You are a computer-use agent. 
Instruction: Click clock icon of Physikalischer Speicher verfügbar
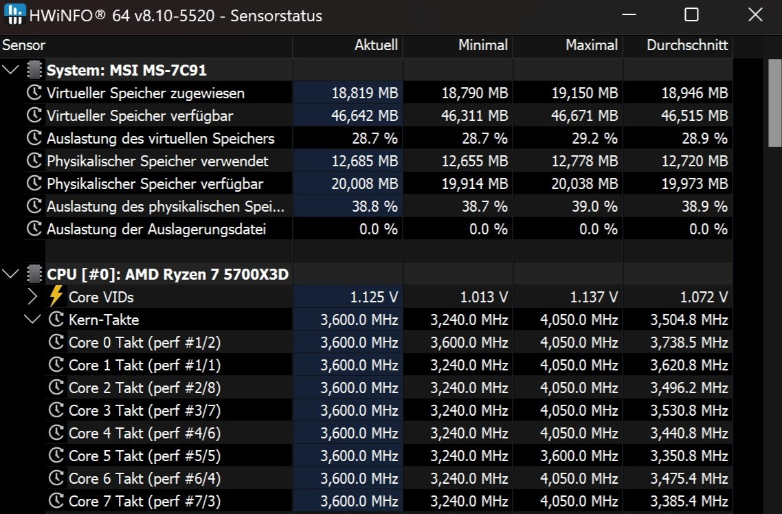click(x=34, y=183)
